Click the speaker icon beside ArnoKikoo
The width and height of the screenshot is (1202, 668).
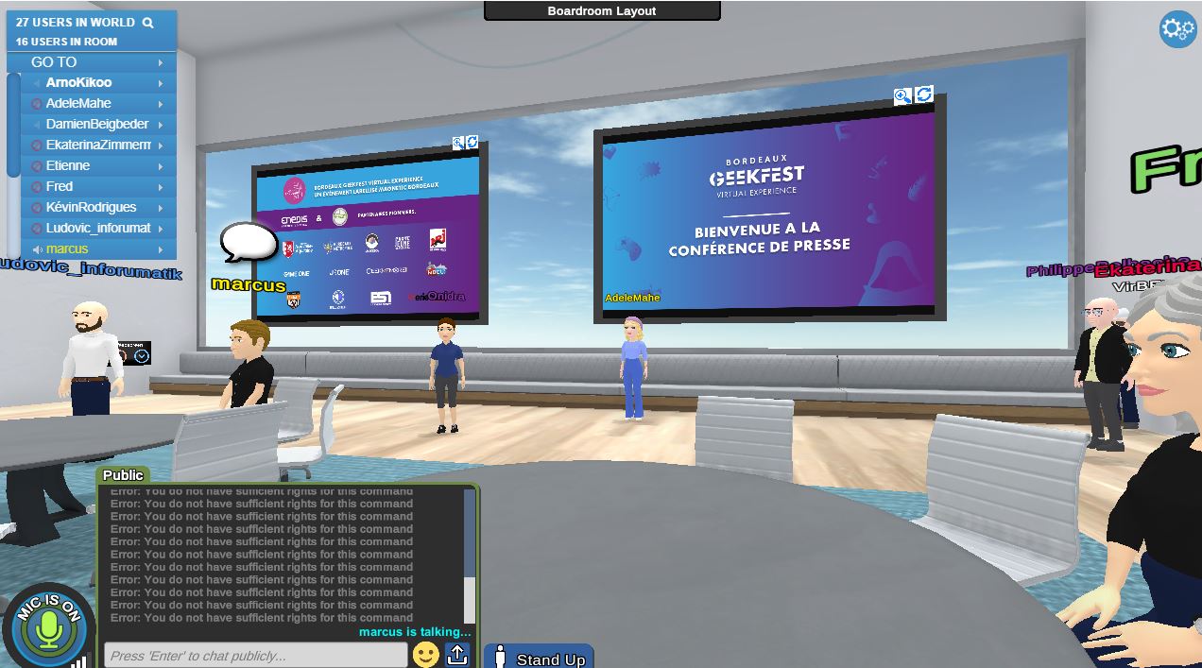pos(37,83)
